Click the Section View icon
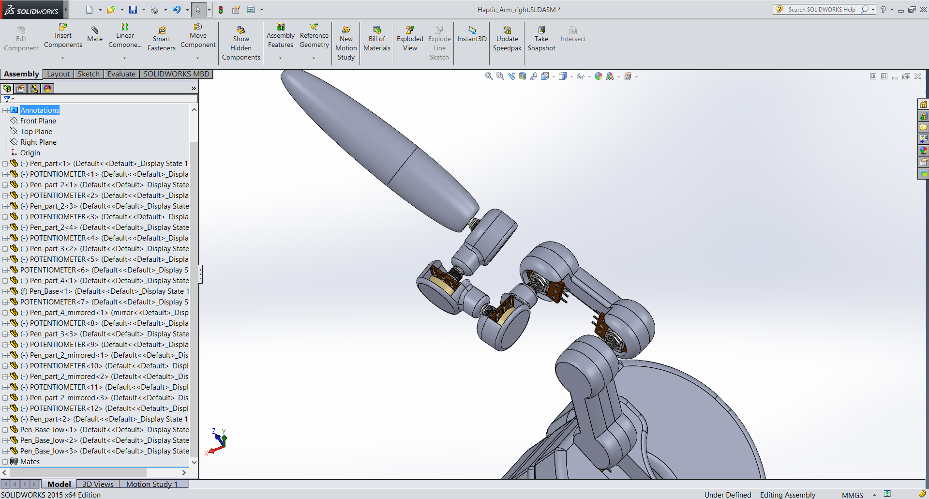Viewport: 929px width, 499px height. (523, 76)
